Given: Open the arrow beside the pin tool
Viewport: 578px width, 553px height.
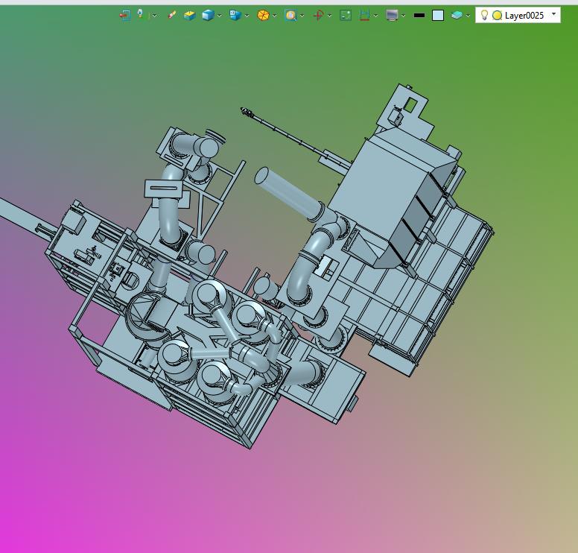Looking at the screenshot, I should coord(154,16).
